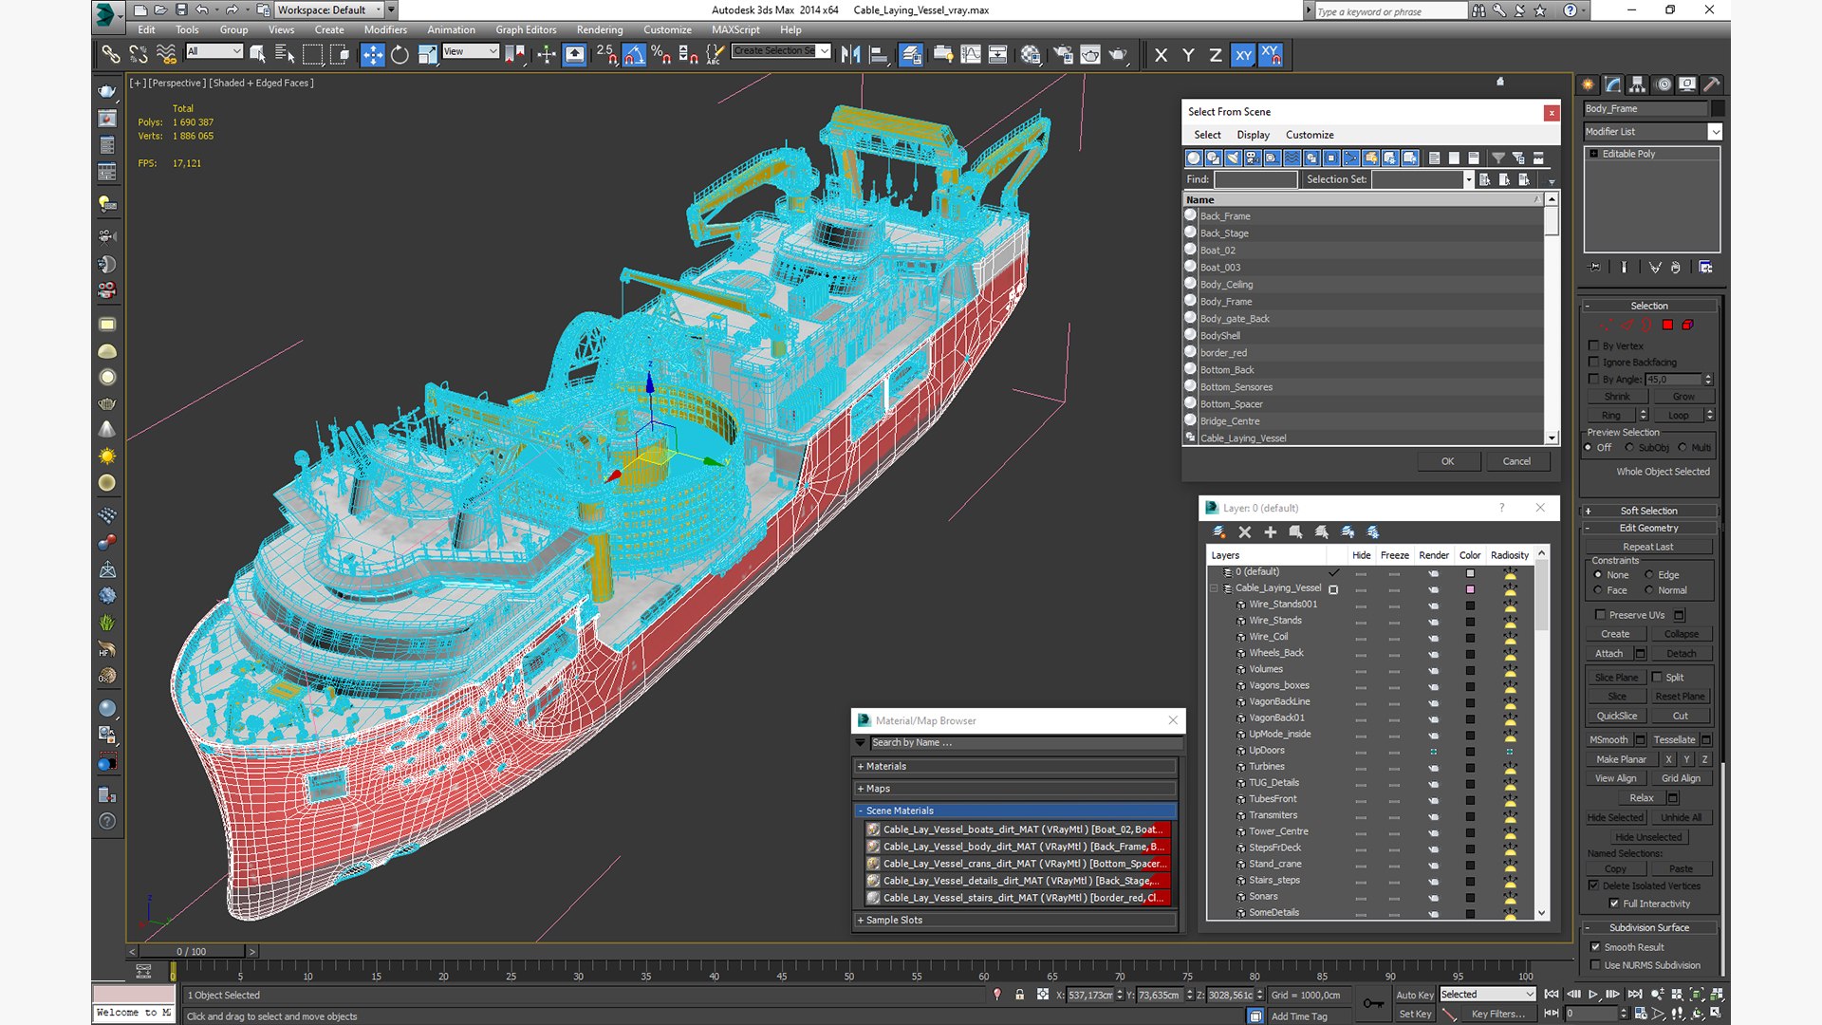Open the Hierarchy command panel tab

(x=1638, y=84)
